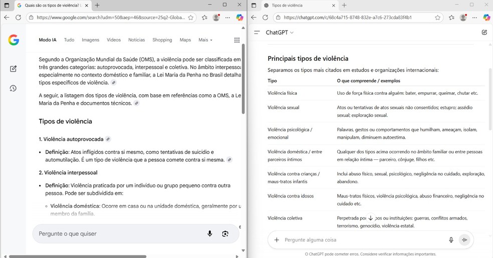Click 'Tipos de violência' heading in Google

[x=66, y=121]
